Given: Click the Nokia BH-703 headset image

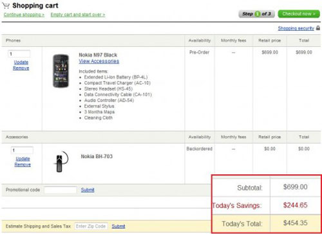Looking at the screenshot, I should pyautogui.click(x=61, y=161).
